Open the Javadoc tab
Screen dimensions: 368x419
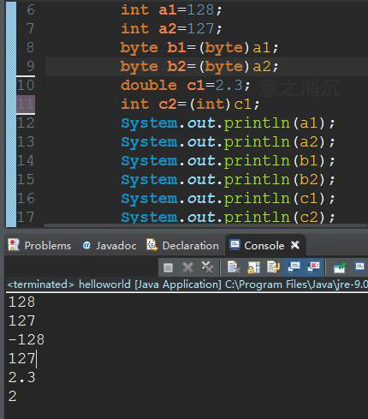[x=110, y=245]
